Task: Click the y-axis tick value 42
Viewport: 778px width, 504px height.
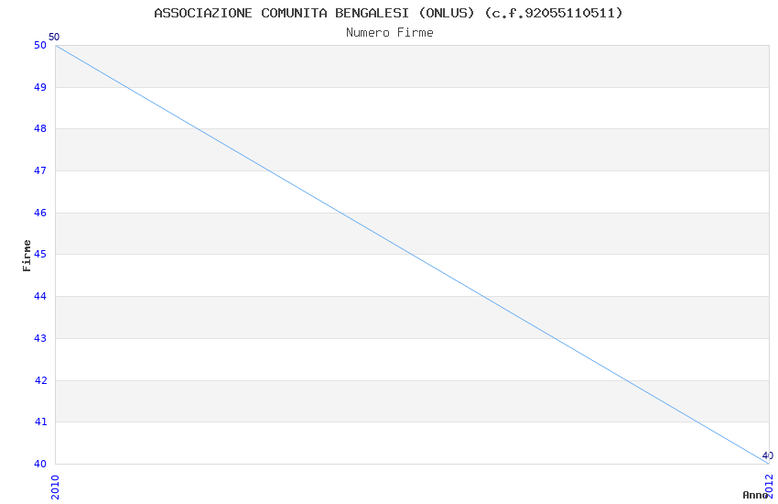Action: point(40,381)
